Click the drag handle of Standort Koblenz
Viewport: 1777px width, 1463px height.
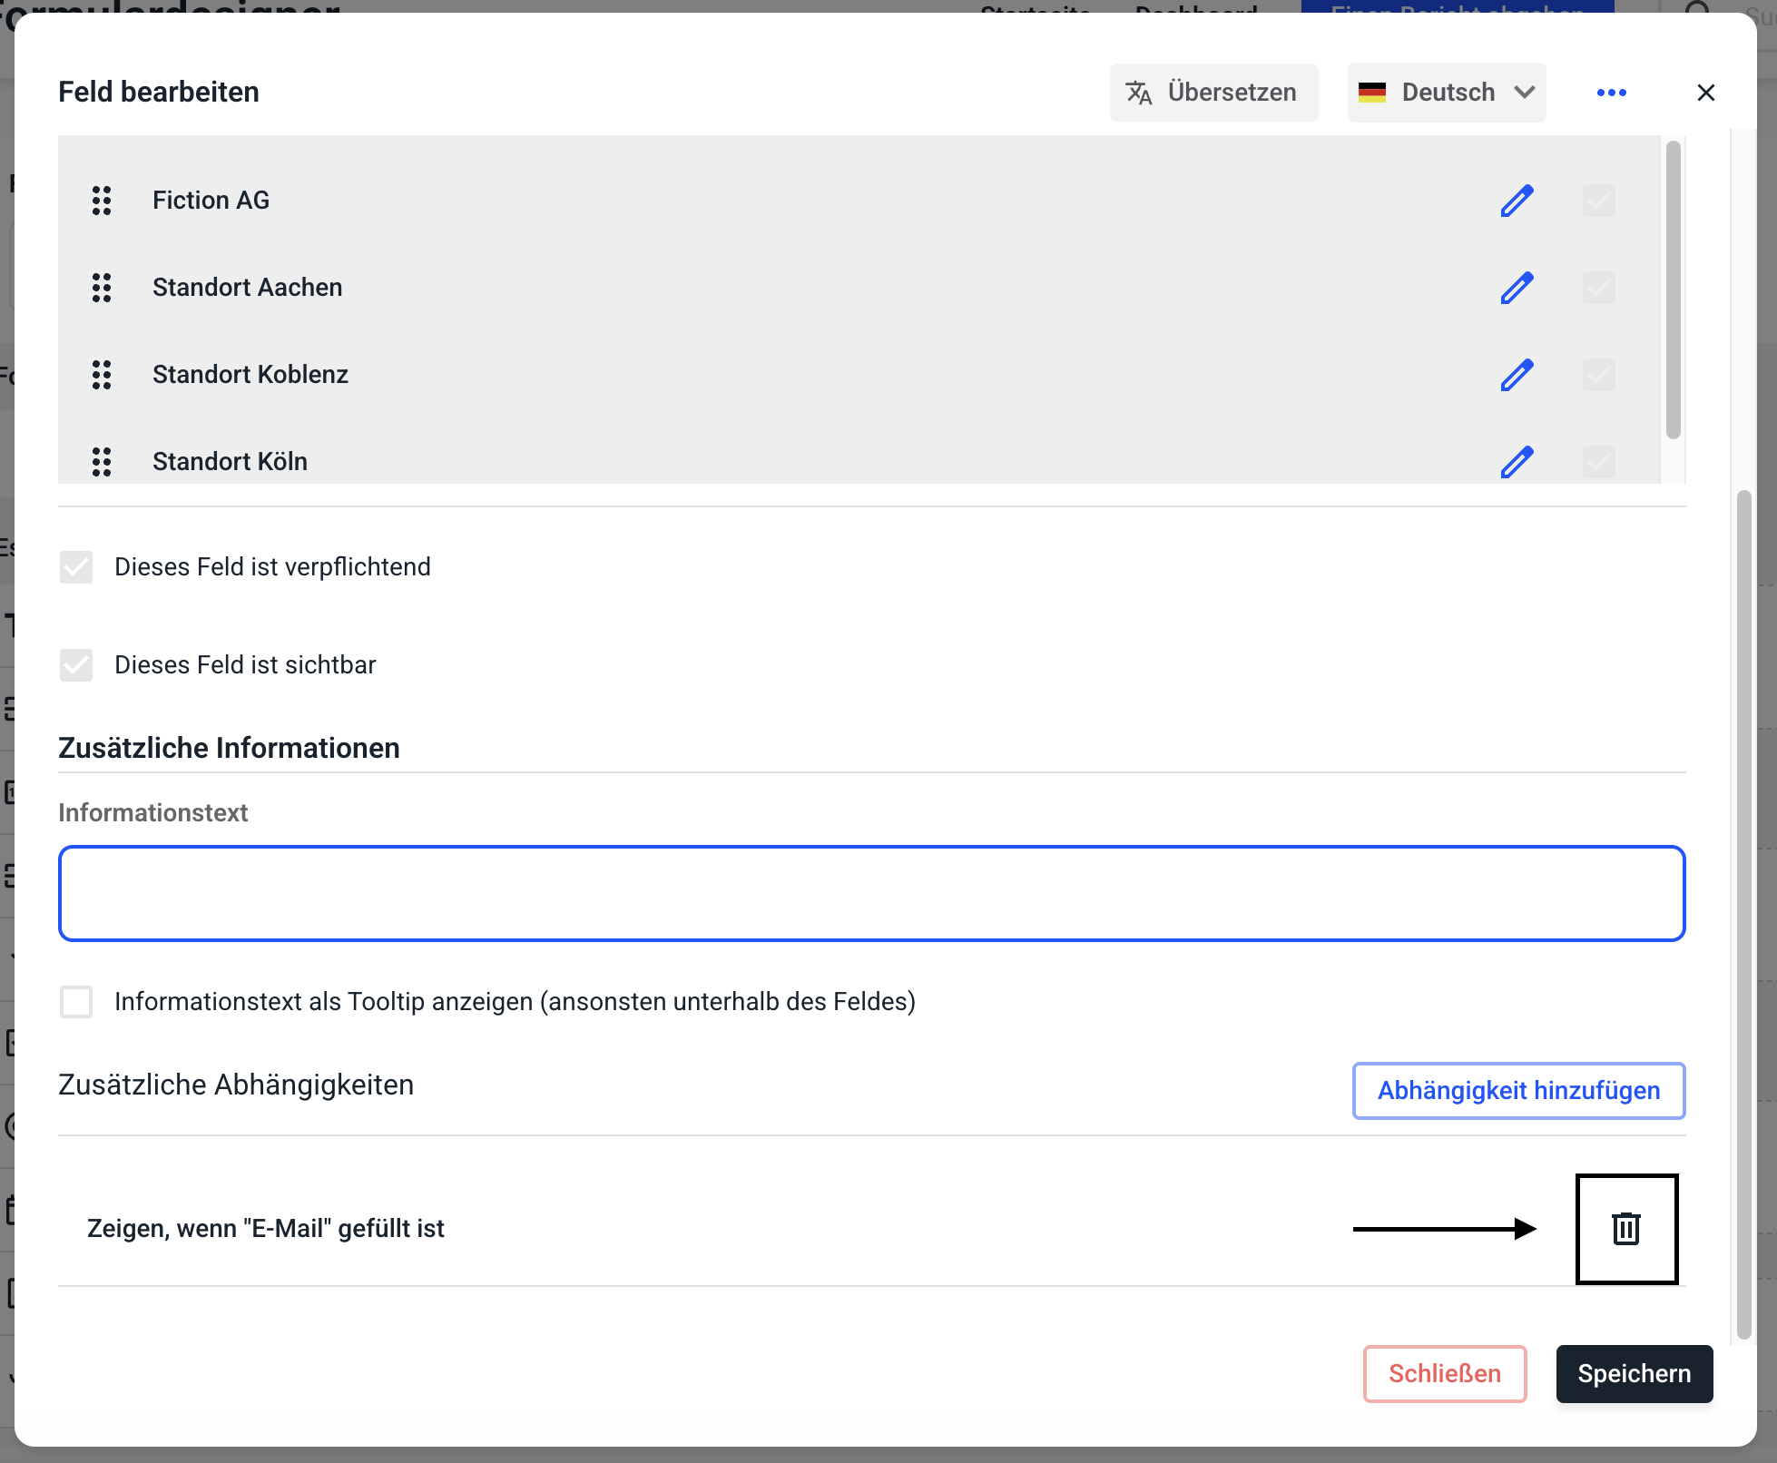pyautogui.click(x=102, y=375)
